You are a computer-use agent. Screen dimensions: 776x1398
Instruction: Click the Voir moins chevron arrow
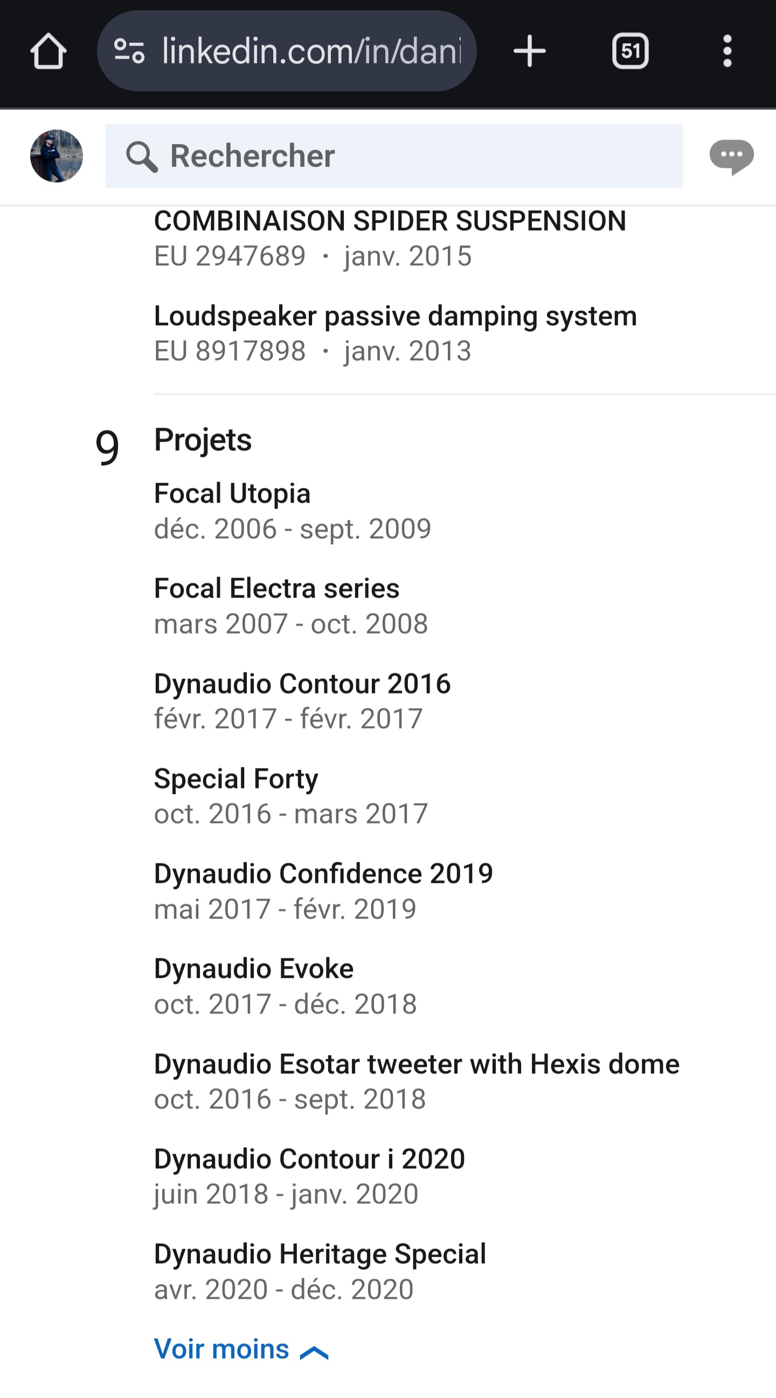(315, 1352)
